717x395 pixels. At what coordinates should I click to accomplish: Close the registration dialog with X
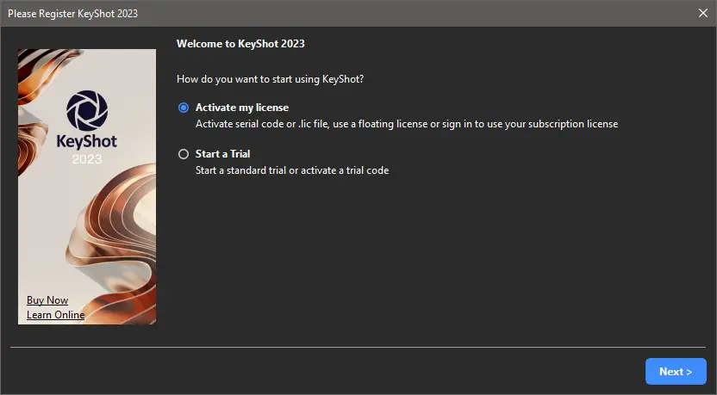pyautogui.click(x=703, y=13)
